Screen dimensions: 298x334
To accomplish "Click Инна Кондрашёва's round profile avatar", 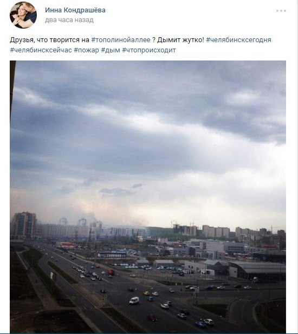I will 23,15.
